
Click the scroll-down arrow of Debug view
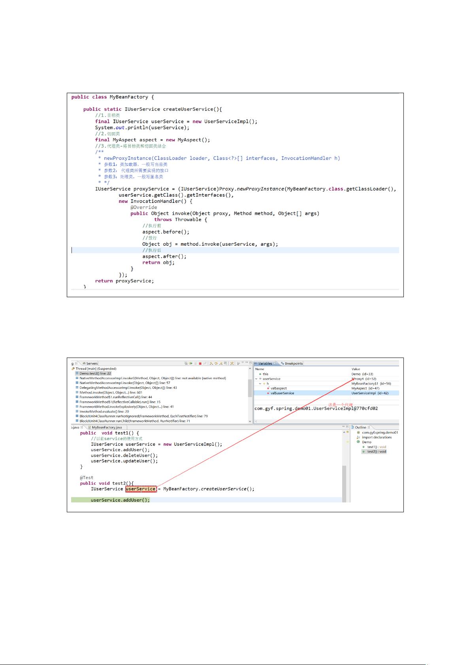[250, 421]
